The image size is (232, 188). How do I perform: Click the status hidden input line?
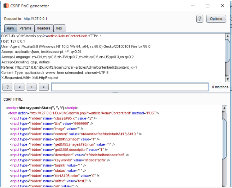[48, 171]
